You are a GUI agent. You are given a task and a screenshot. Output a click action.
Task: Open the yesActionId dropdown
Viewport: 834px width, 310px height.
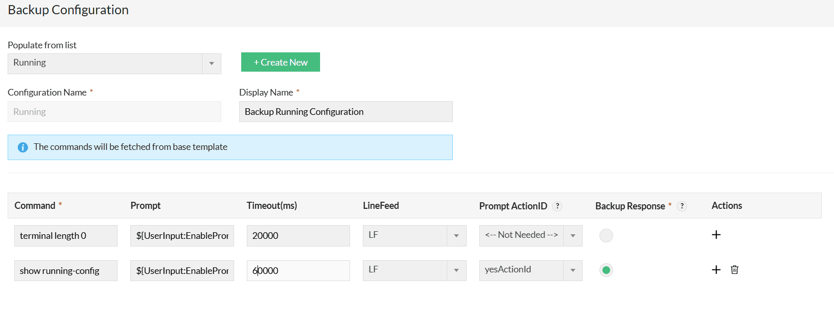click(x=572, y=270)
